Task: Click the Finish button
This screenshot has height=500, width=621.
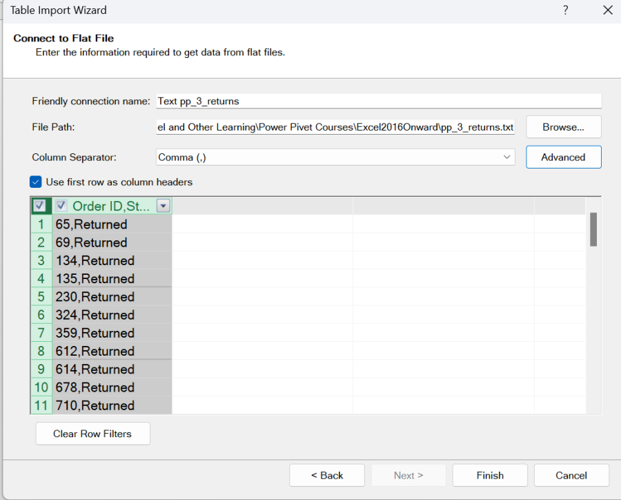Action: (490, 475)
